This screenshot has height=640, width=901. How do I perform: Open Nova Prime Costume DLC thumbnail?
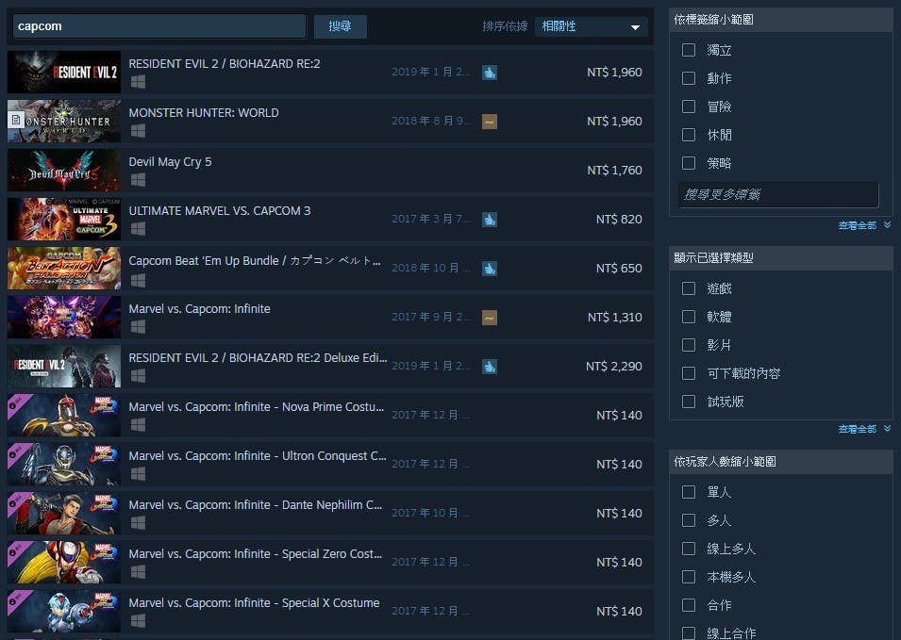point(64,415)
